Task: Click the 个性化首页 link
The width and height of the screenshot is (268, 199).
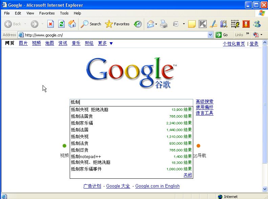Action: [234, 44]
